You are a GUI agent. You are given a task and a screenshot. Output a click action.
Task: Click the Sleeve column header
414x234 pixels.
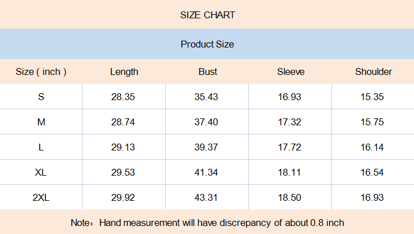pos(291,72)
